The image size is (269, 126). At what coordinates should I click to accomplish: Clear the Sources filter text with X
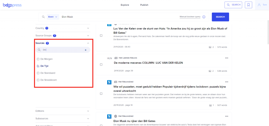[85, 50]
